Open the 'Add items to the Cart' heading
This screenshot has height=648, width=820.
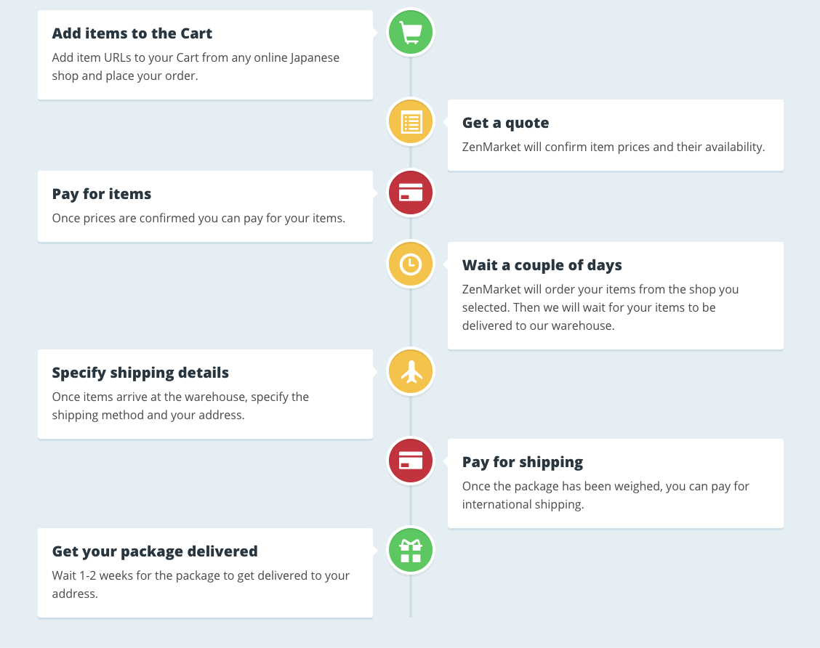tap(132, 33)
